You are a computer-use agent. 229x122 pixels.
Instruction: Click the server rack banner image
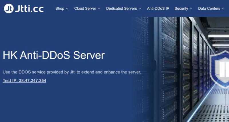(x=180, y=69)
